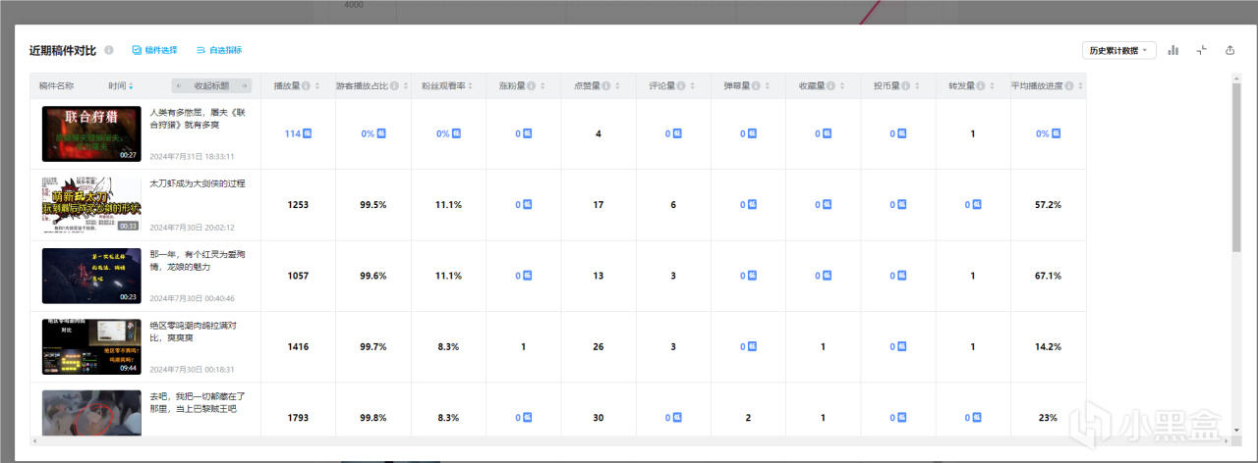Open the bar chart view icon

click(1172, 50)
